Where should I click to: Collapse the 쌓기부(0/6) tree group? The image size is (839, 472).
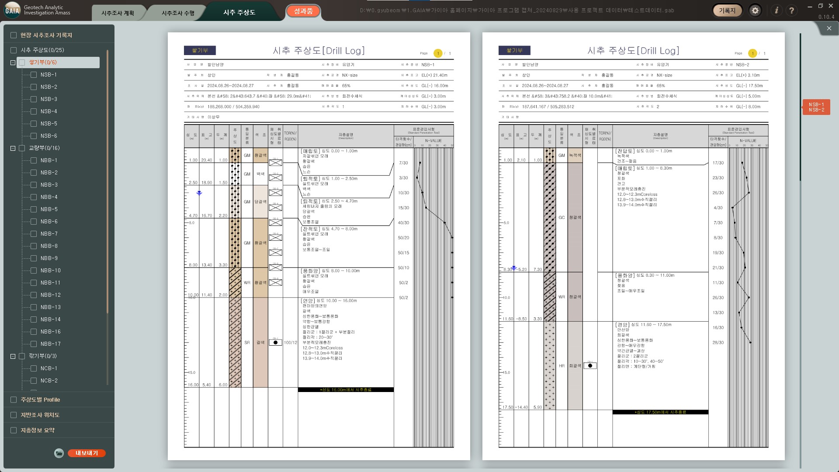coord(13,62)
